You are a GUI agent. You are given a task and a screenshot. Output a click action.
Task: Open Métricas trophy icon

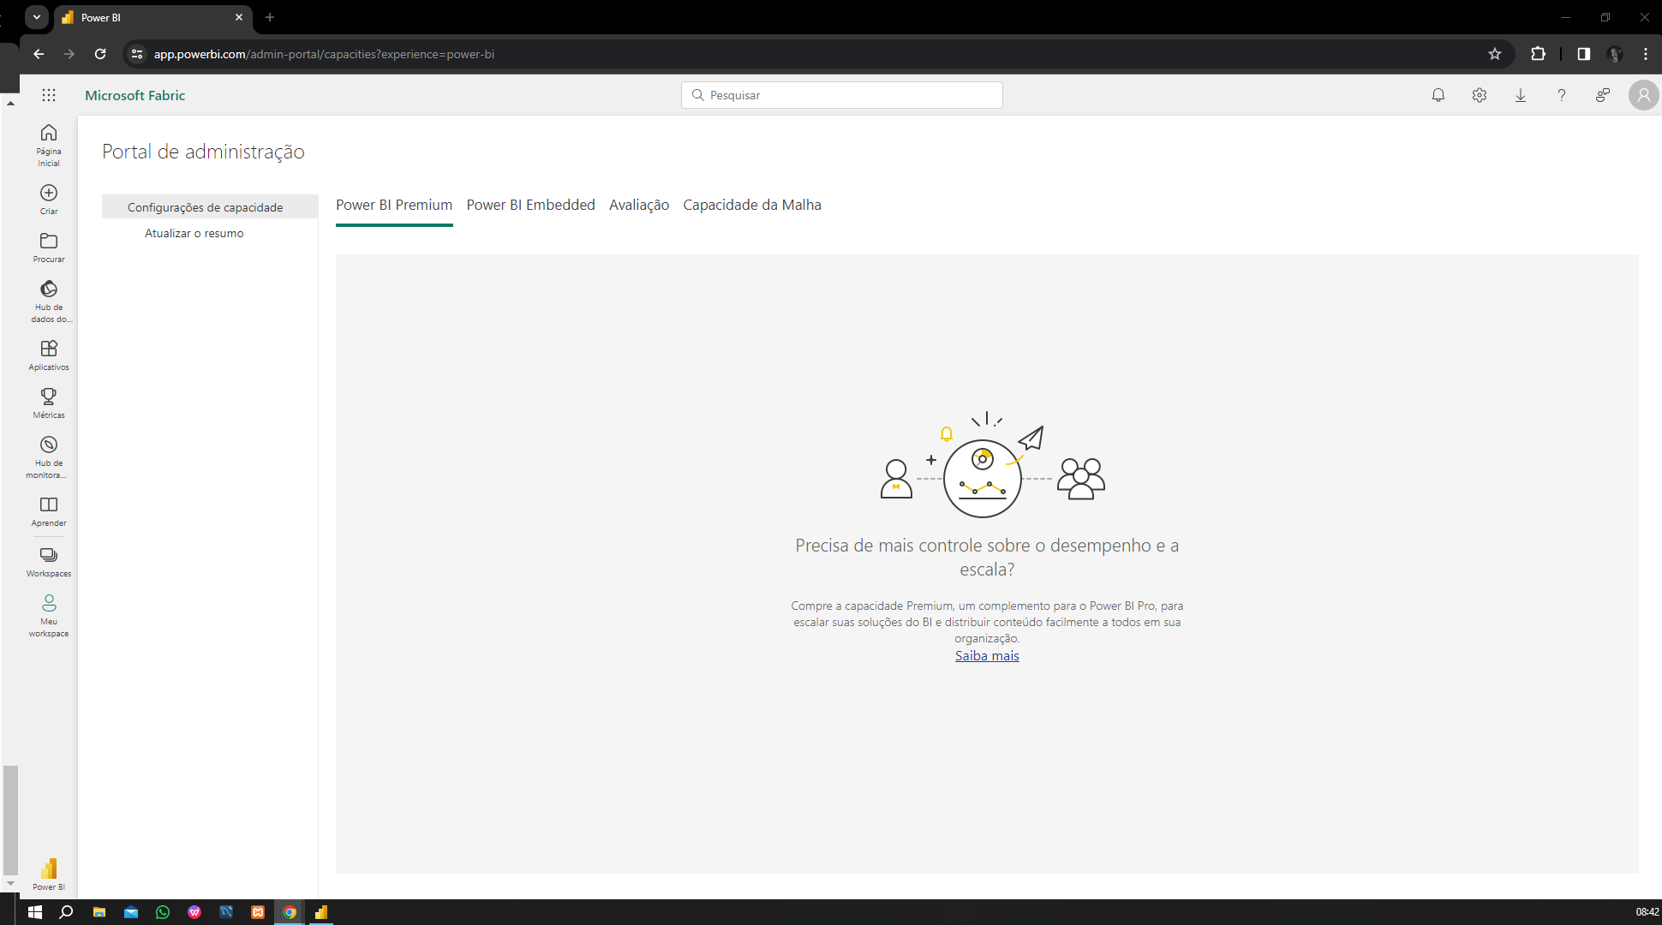click(x=49, y=397)
